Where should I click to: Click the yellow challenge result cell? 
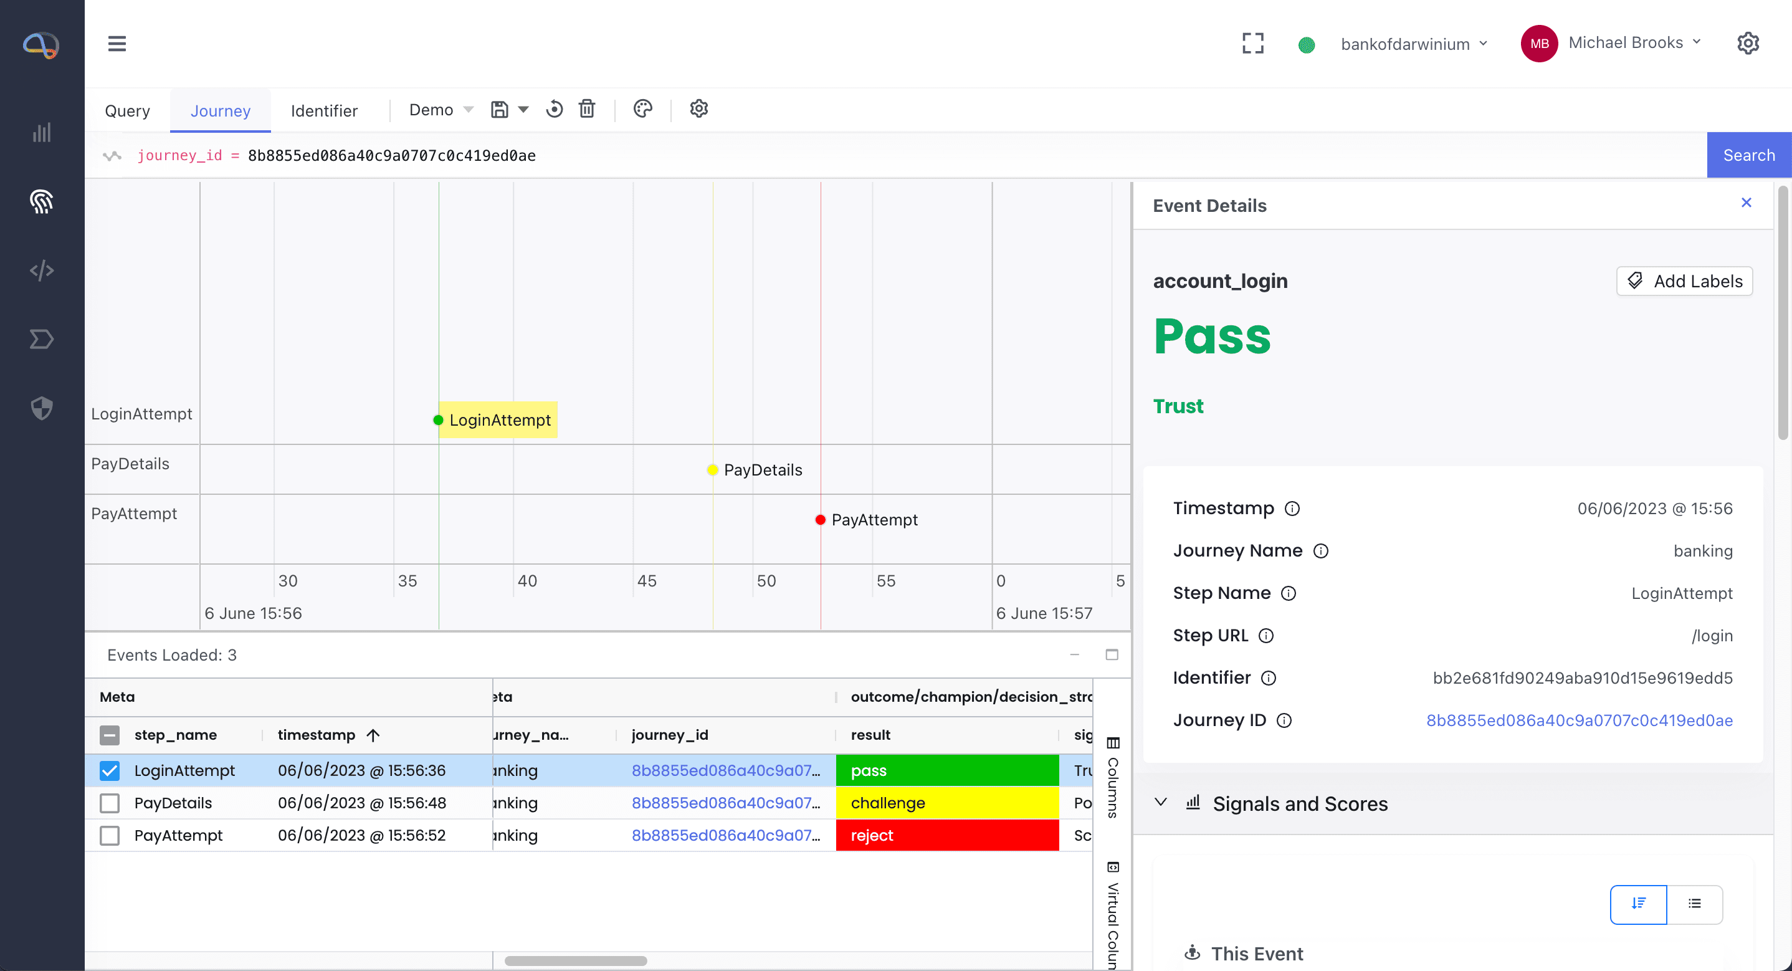point(946,803)
